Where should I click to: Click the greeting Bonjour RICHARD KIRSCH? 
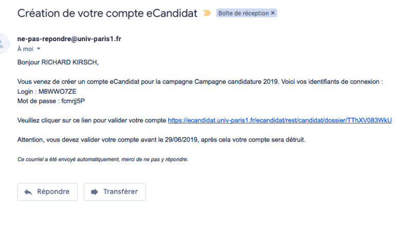pos(58,62)
